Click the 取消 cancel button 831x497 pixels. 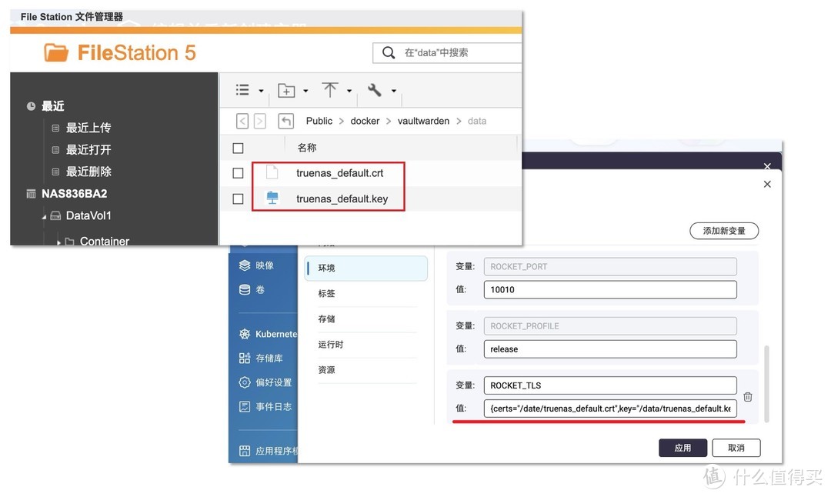click(736, 448)
